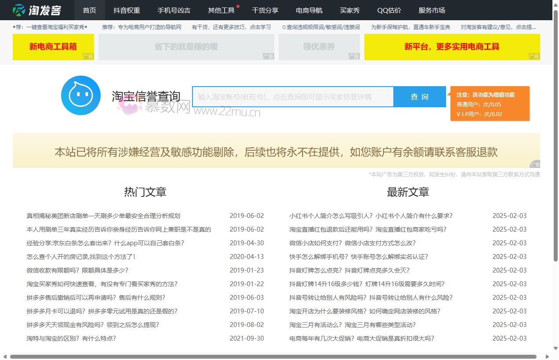Viewport: 559px width, 360px height.
Task: Click the 淘发客 site logo
Action: click(x=37, y=10)
